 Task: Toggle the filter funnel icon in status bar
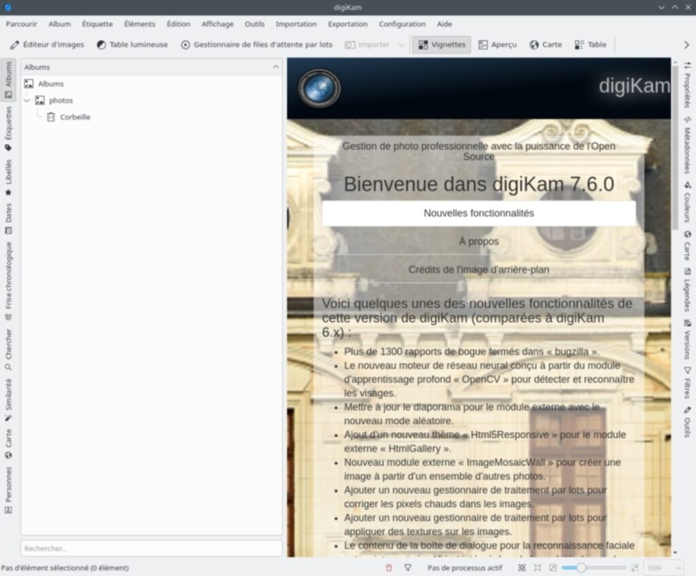pos(408,568)
